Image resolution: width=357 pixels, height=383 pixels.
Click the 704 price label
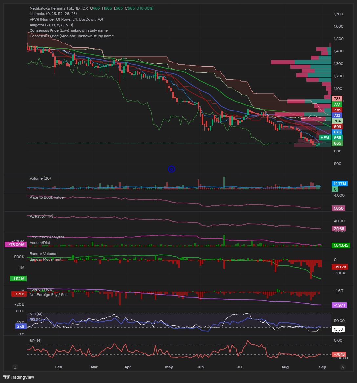(x=337, y=121)
